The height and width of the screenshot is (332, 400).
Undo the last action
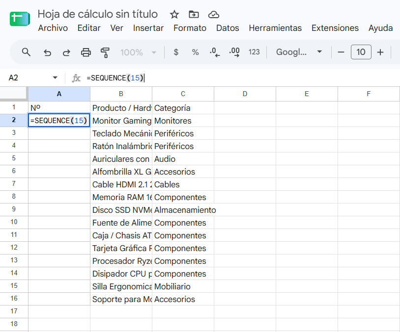pyautogui.click(x=48, y=52)
